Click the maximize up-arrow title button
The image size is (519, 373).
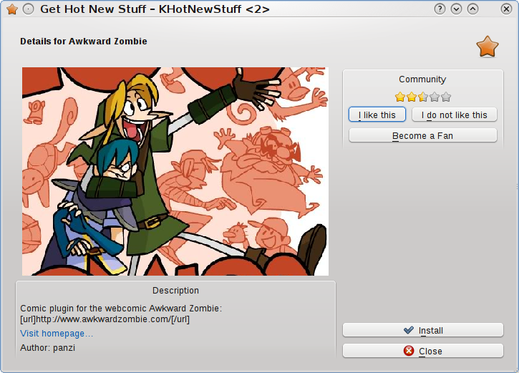[x=472, y=9]
